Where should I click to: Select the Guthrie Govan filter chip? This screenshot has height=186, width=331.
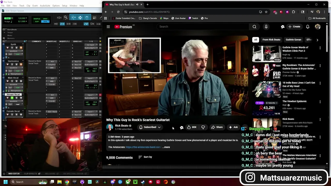(293, 40)
